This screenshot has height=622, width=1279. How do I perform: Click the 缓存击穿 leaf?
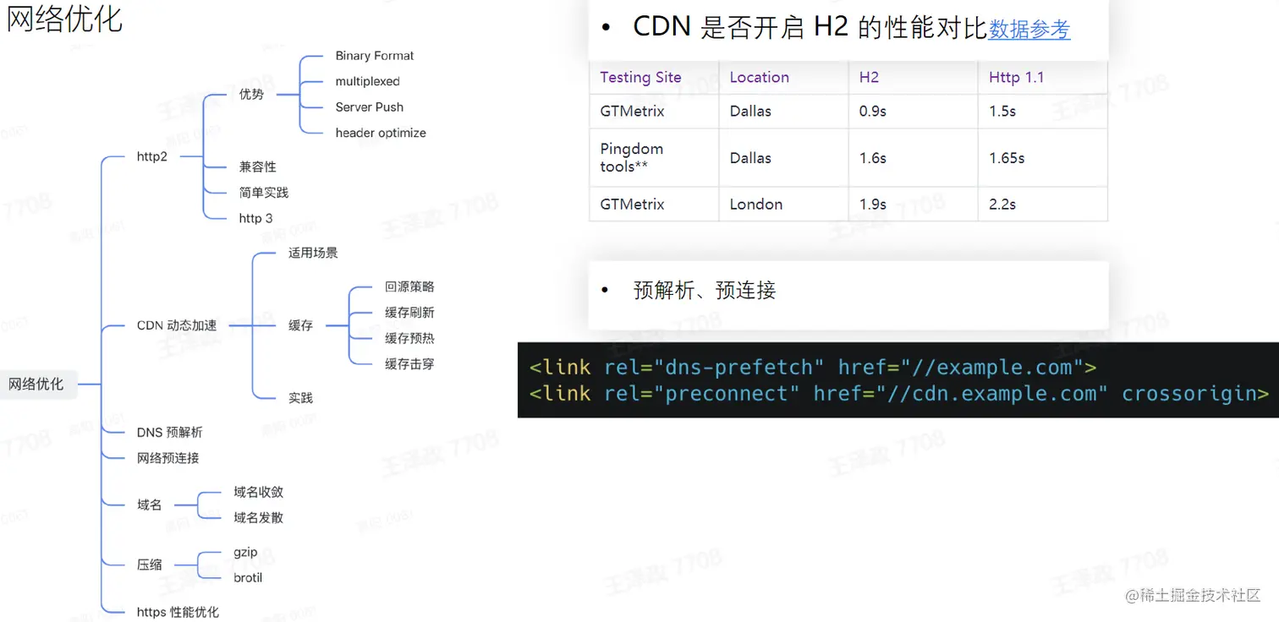[409, 364]
